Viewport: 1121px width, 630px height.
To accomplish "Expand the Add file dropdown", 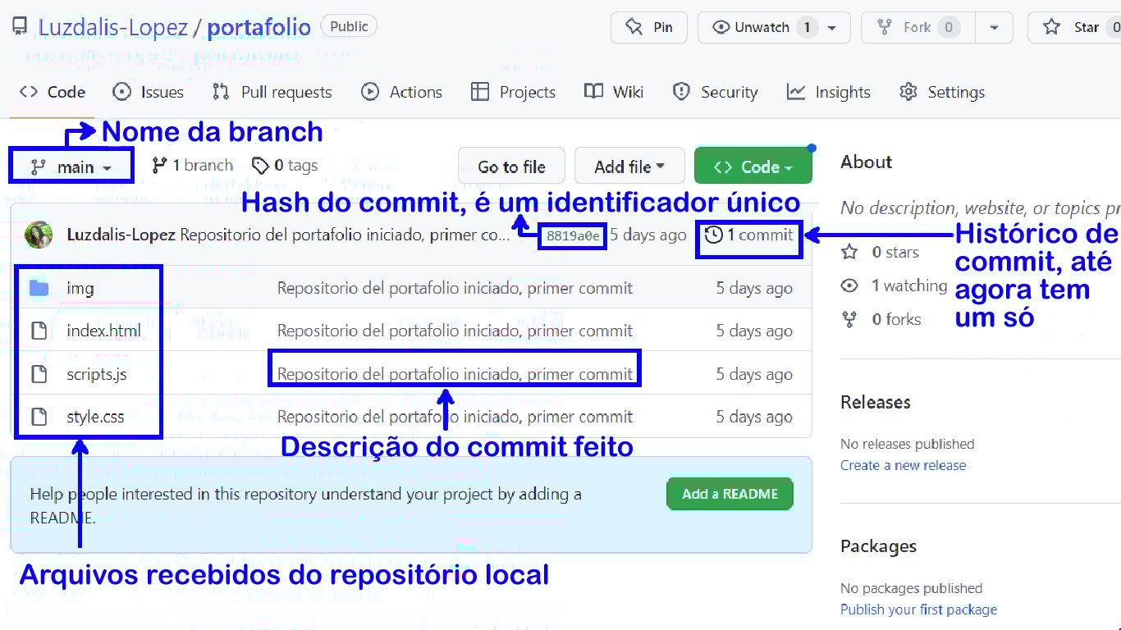I will (x=629, y=167).
